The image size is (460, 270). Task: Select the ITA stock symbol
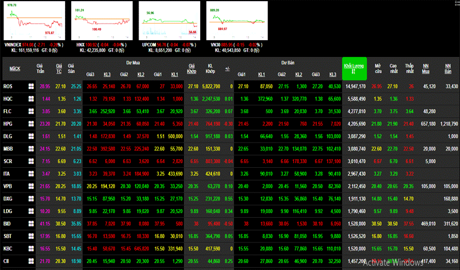coord(6,173)
